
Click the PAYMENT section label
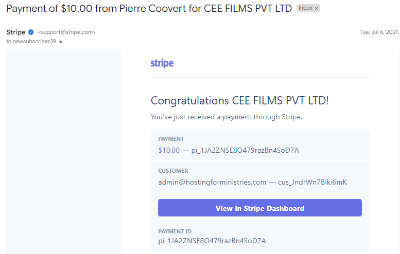pos(171,139)
